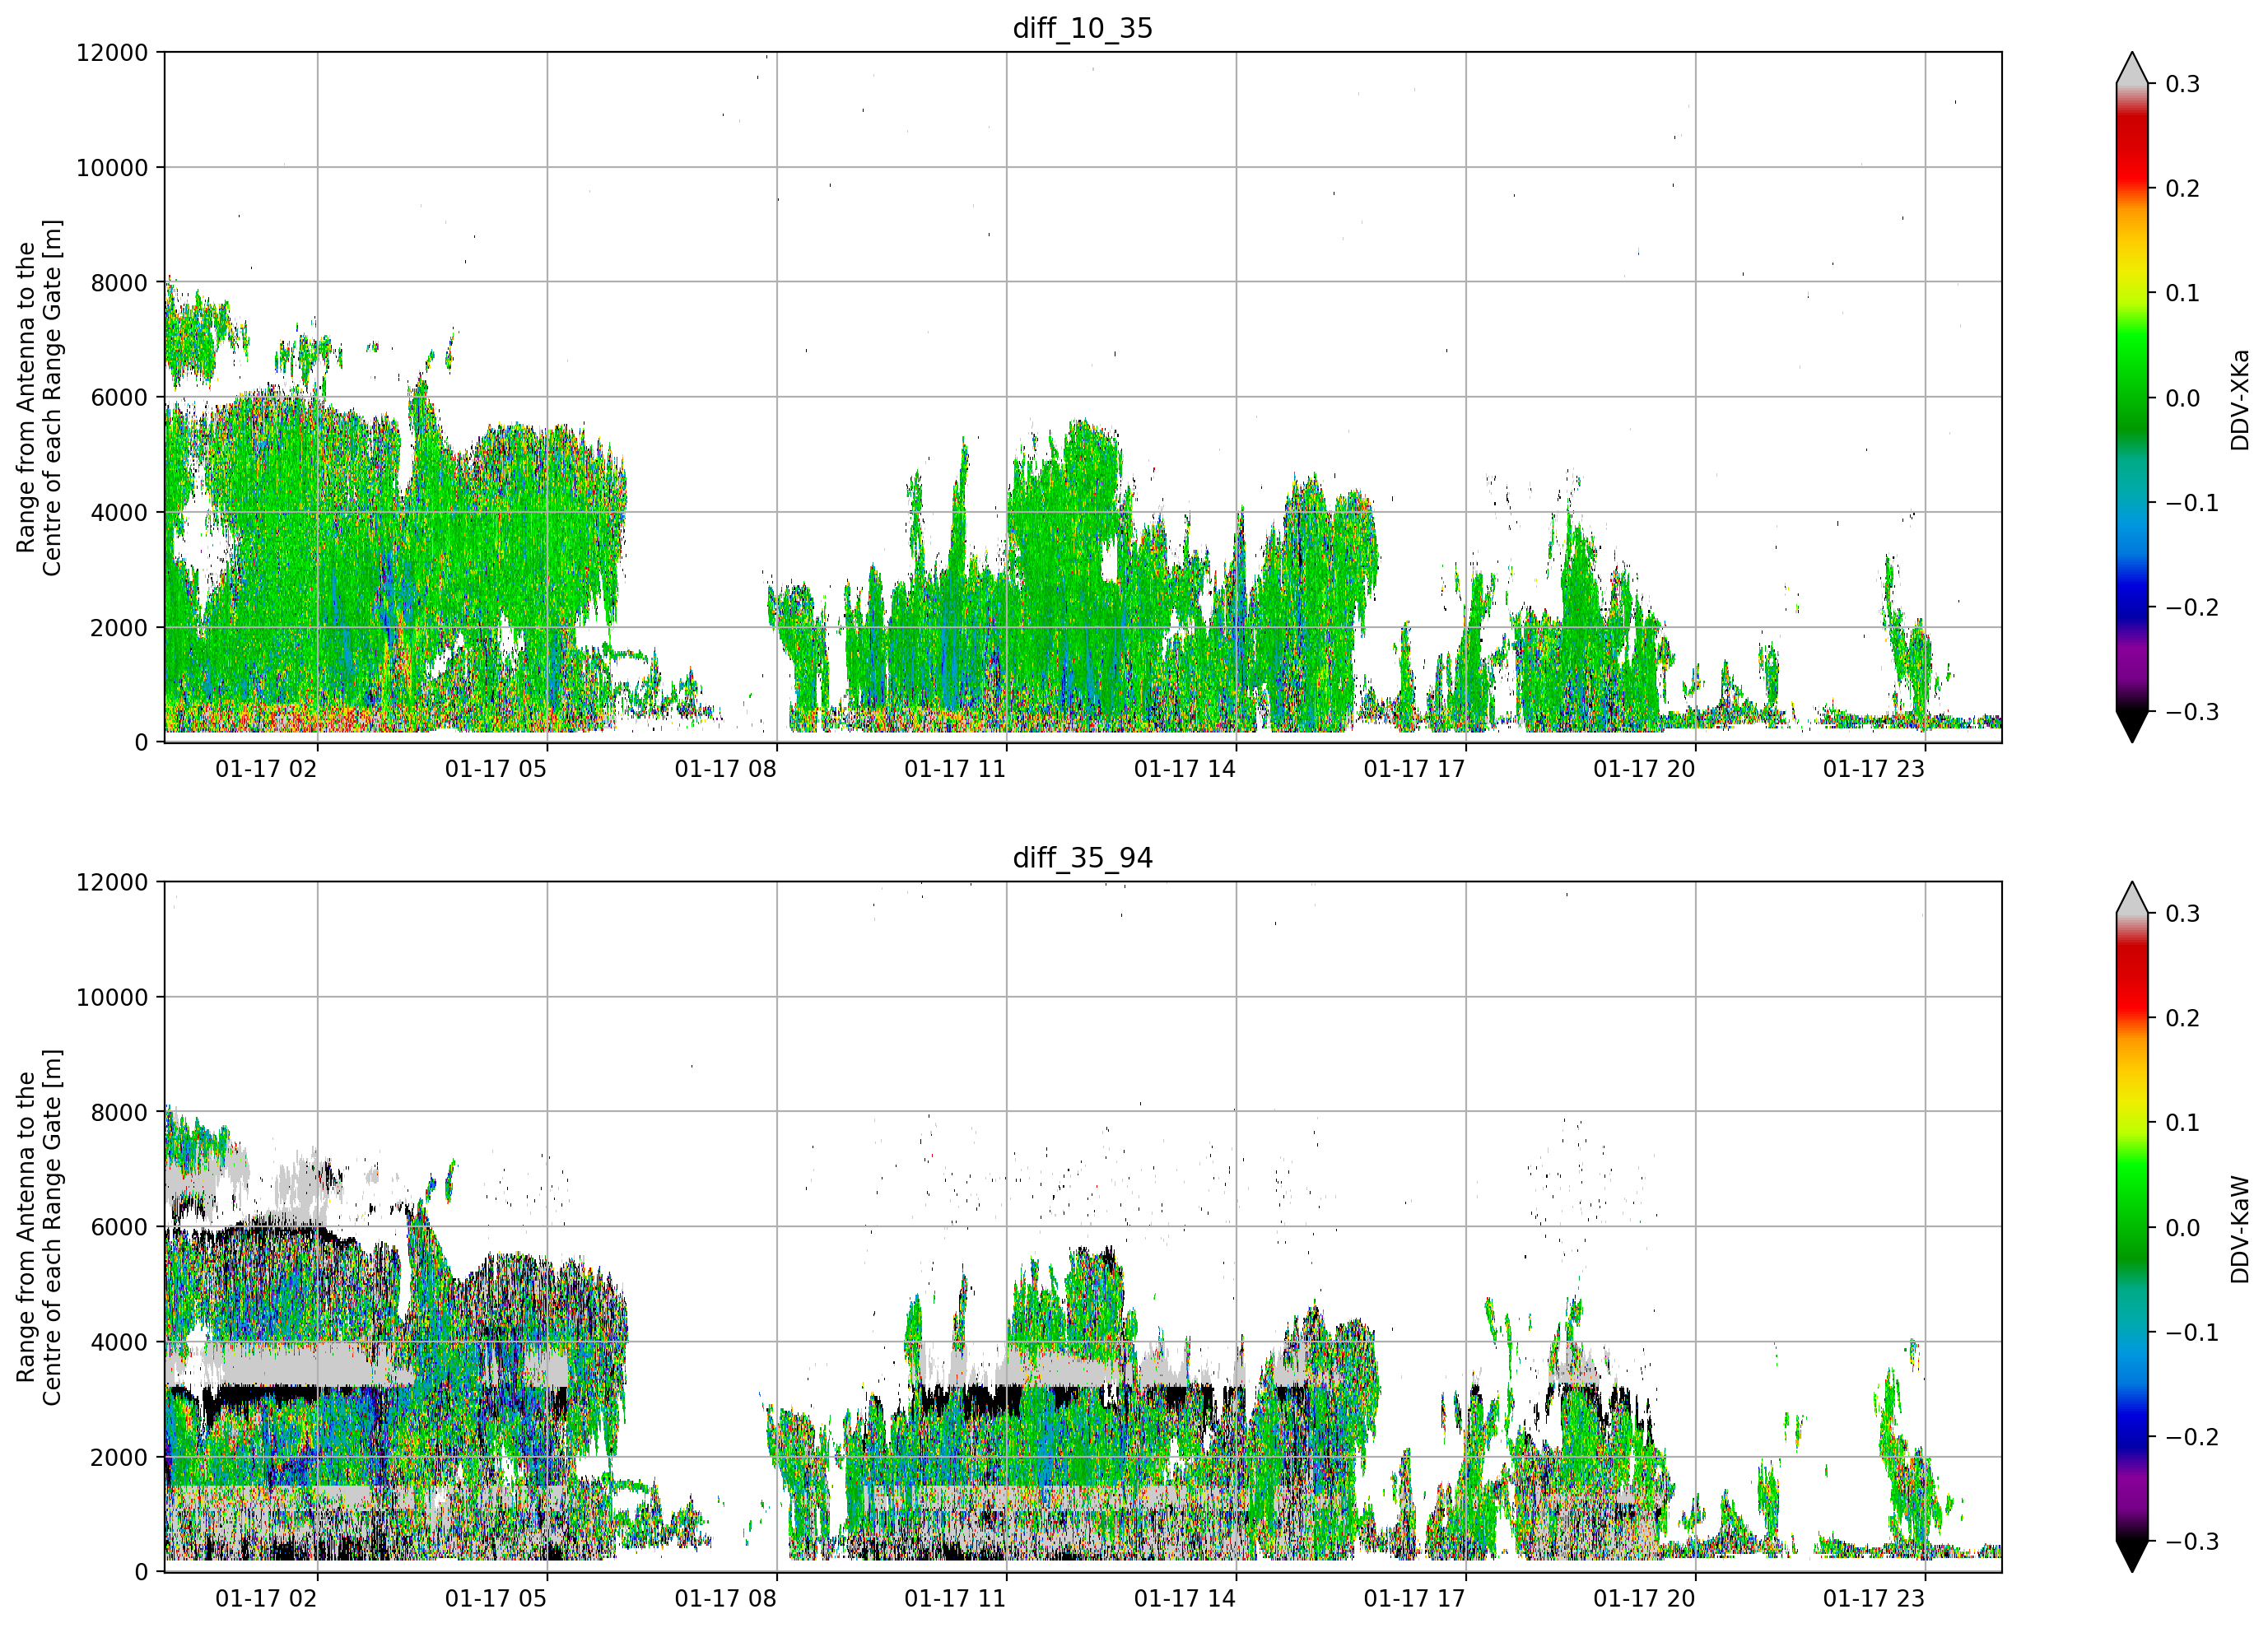Click the diff_10_35 plot title
Image resolution: width=2268 pixels, height=1628 pixels.
coord(1083,28)
